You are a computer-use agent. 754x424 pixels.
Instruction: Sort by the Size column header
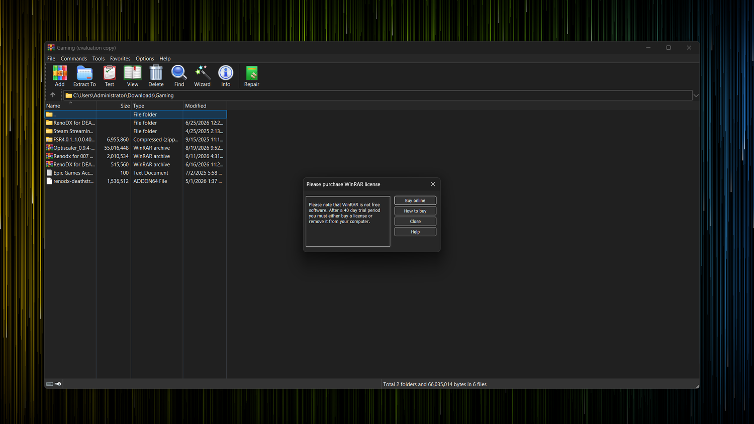114,106
